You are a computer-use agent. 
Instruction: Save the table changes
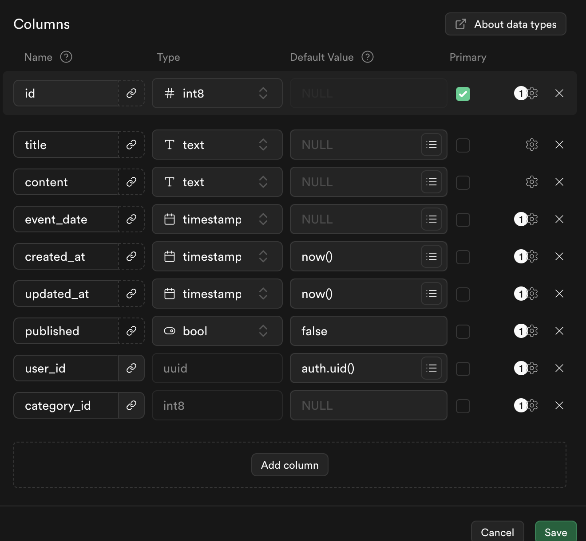tap(556, 532)
